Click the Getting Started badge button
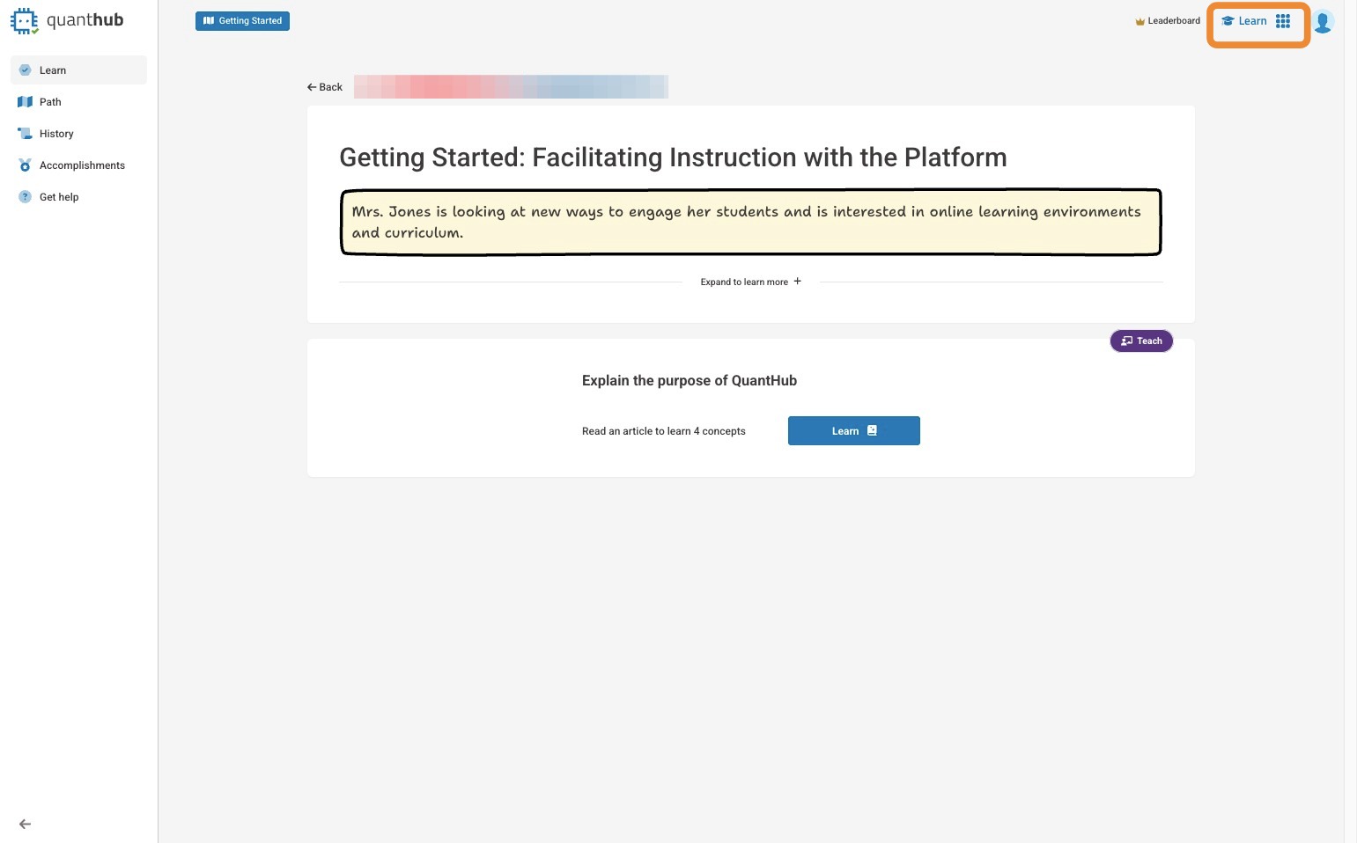Screen dimensions: 1357x843 pos(242,21)
